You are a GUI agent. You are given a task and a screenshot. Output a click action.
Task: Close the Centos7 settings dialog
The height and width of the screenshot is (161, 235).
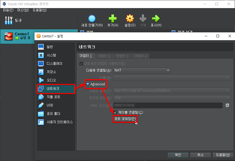tap(230, 36)
